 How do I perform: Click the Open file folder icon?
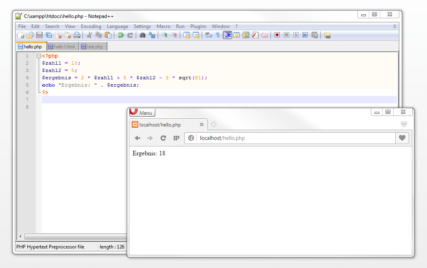[x=30, y=35]
